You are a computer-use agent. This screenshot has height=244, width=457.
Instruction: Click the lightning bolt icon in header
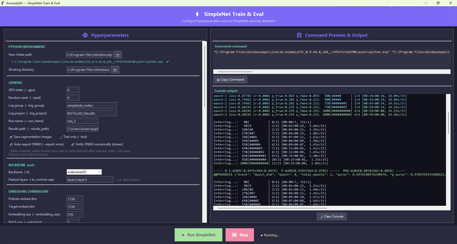click(197, 14)
